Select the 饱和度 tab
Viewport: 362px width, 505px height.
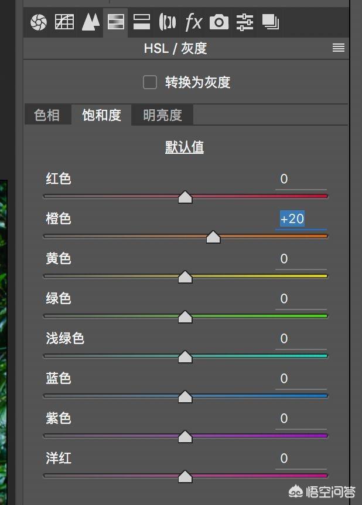pos(101,115)
